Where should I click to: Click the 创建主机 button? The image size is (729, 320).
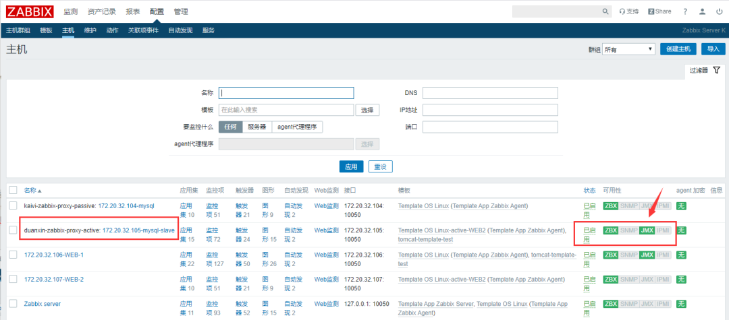point(678,49)
